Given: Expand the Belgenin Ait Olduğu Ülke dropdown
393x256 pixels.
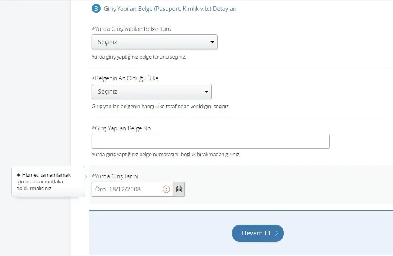Looking at the screenshot, I should point(151,92).
